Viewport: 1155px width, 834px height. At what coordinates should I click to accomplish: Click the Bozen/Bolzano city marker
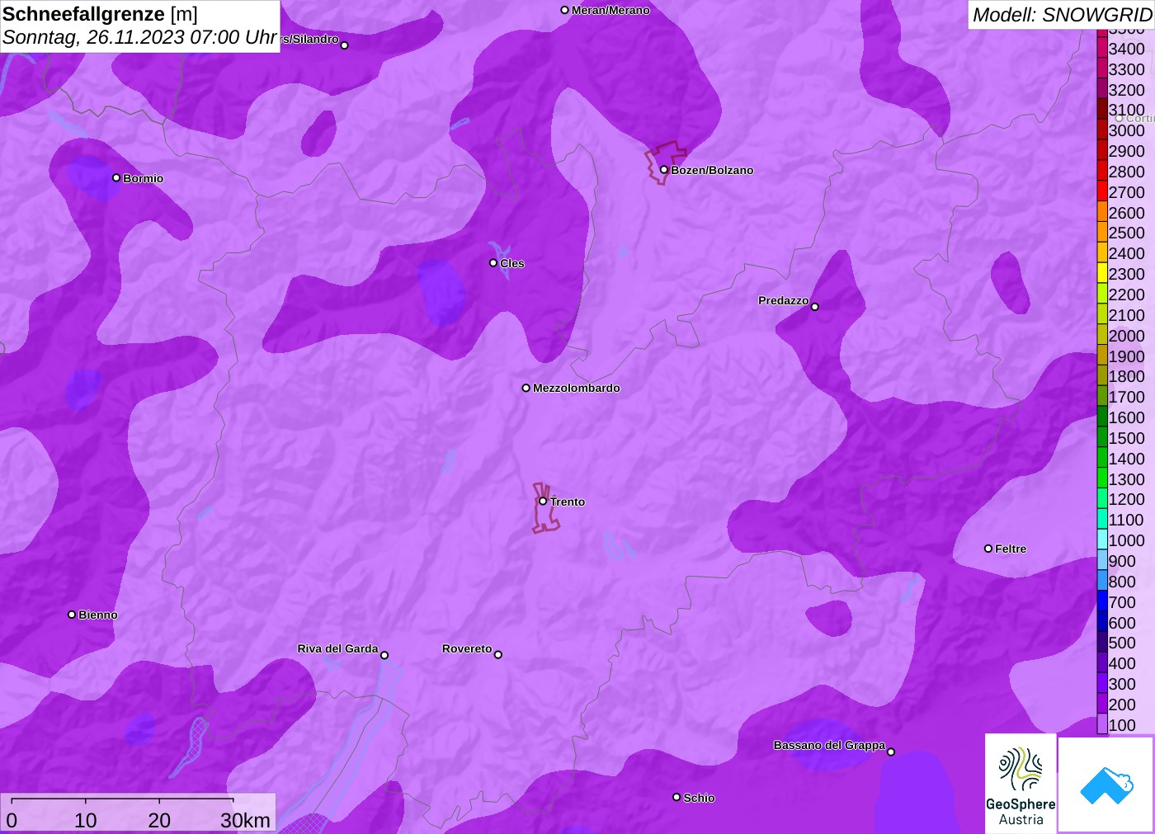pyautogui.click(x=663, y=170)
